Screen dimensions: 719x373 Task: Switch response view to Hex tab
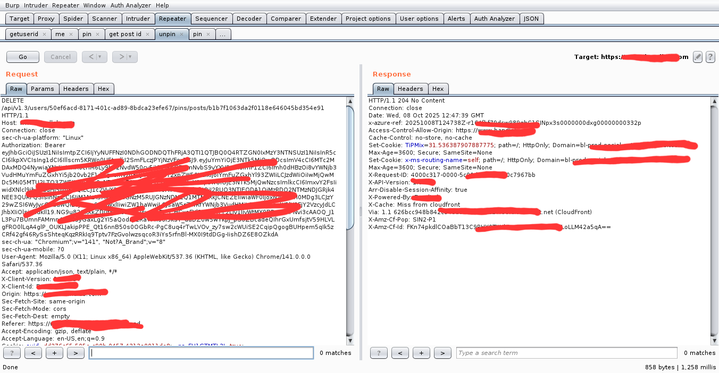click(x=438, y=89)
